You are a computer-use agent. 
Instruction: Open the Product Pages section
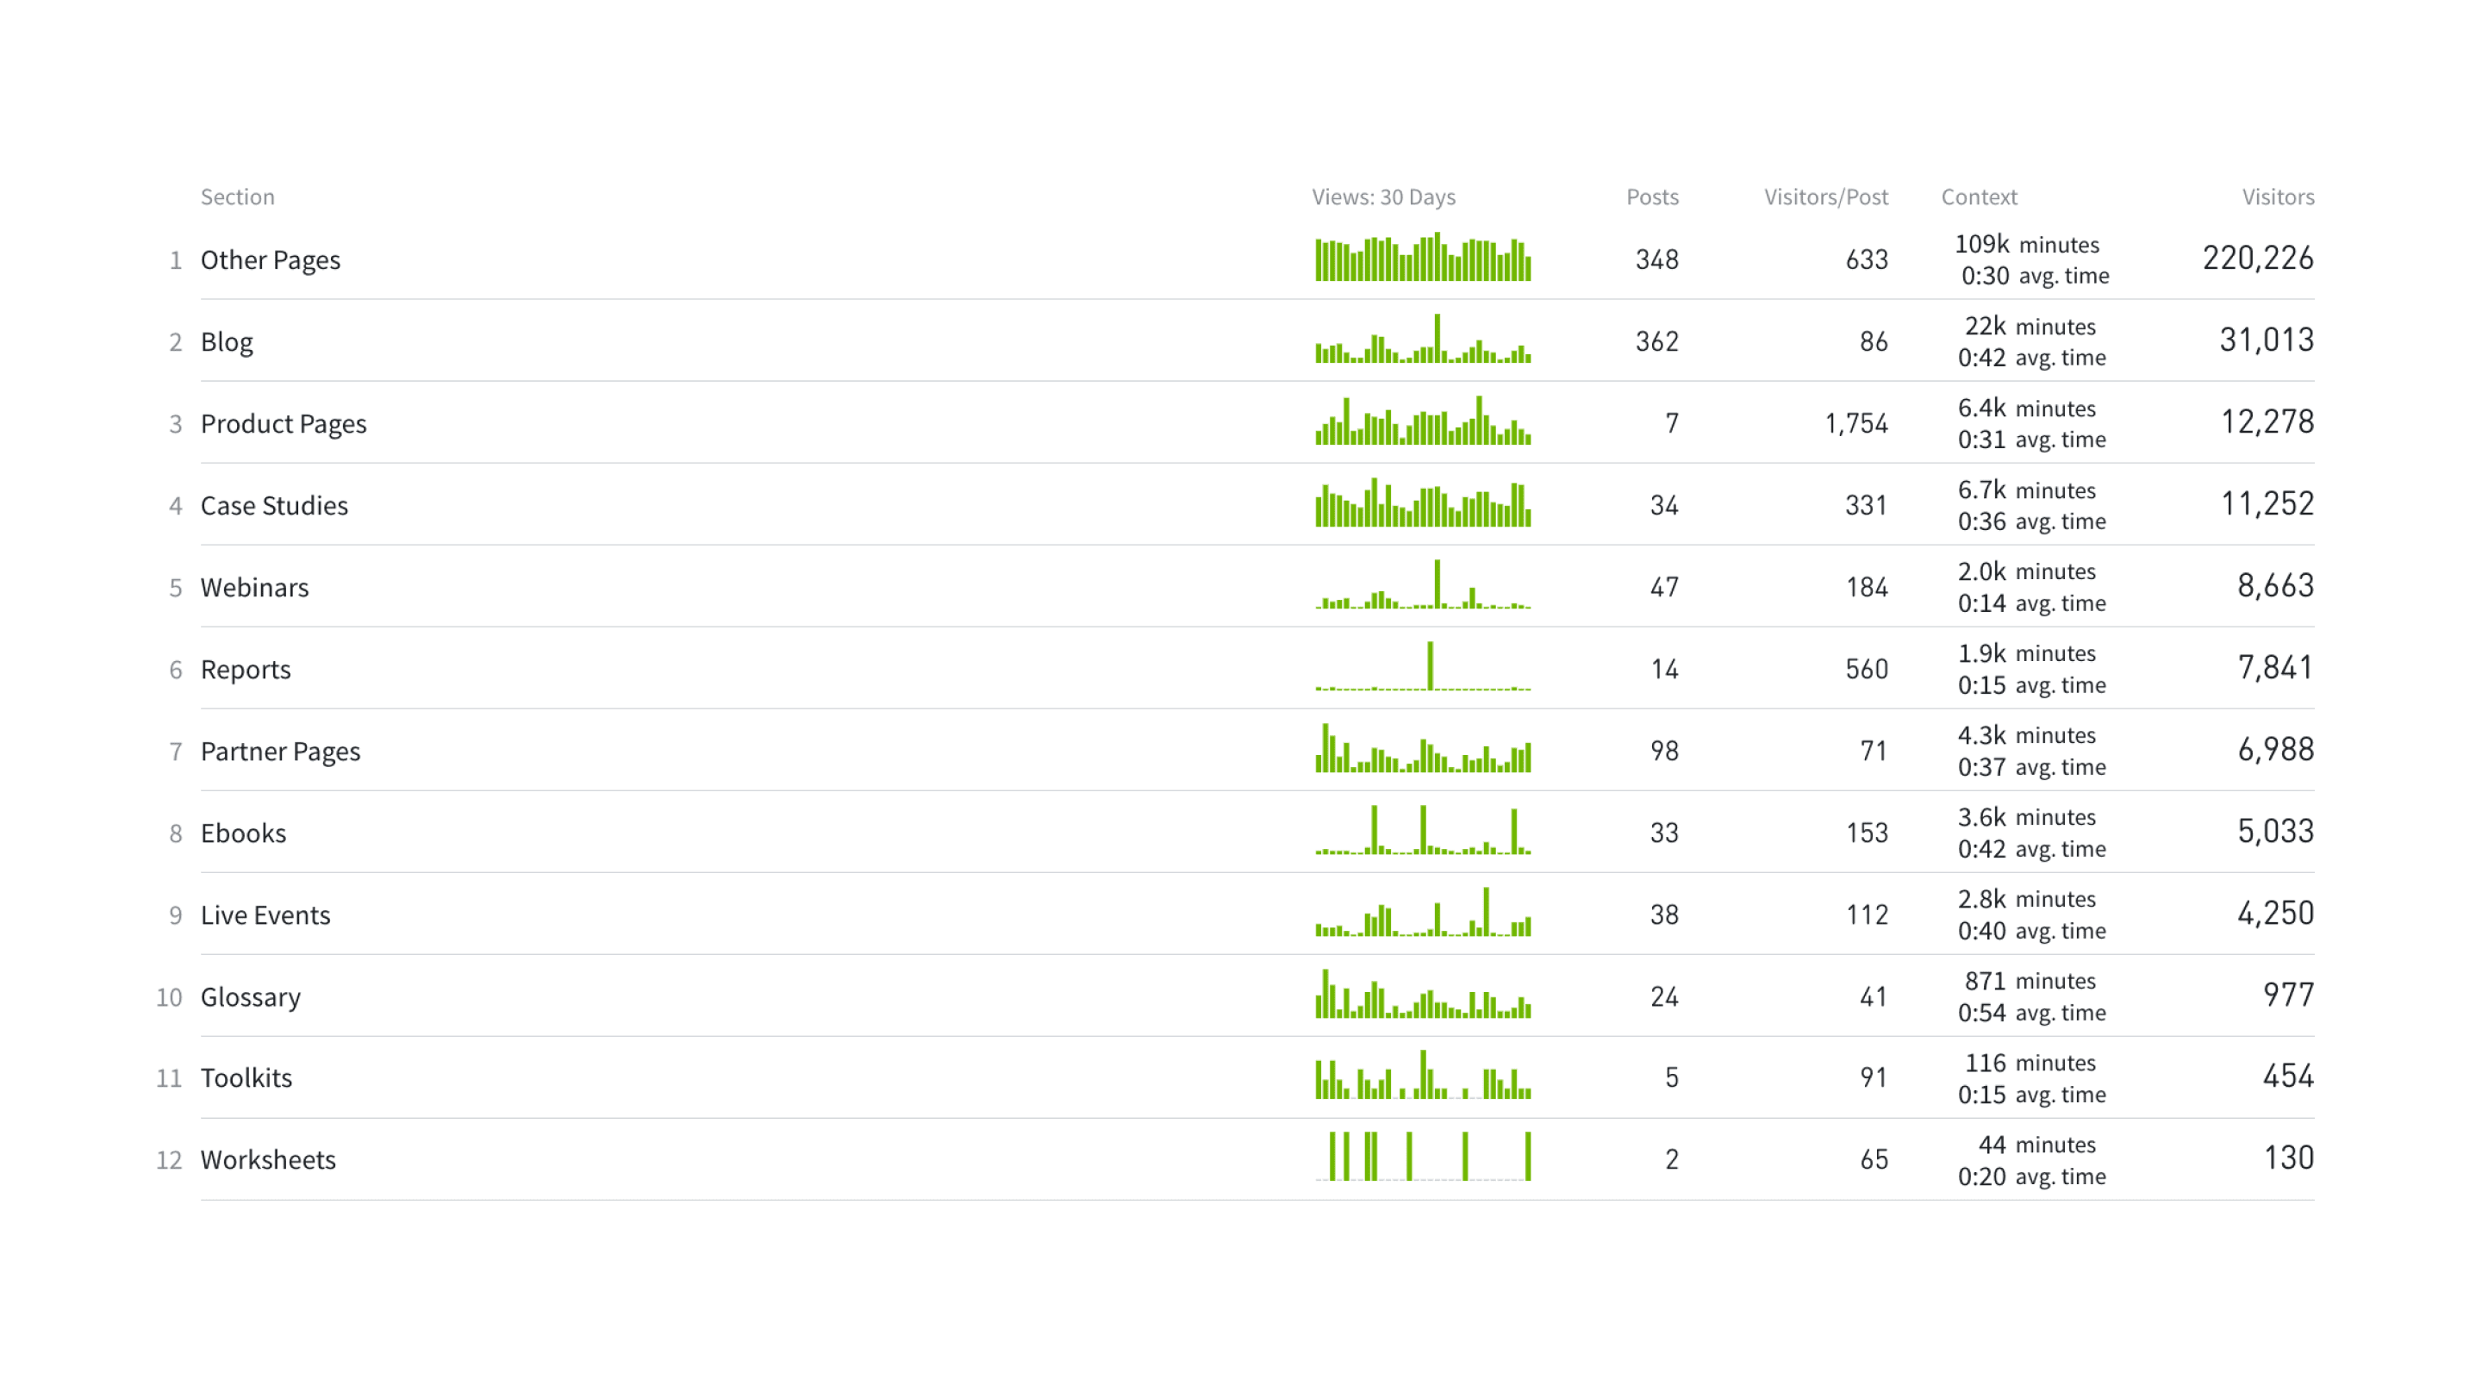tap(284, 424)
